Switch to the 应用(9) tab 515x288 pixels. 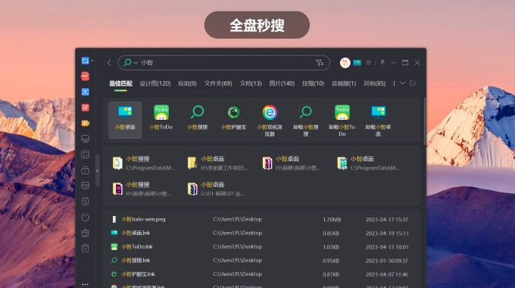[x=187, y=83]
